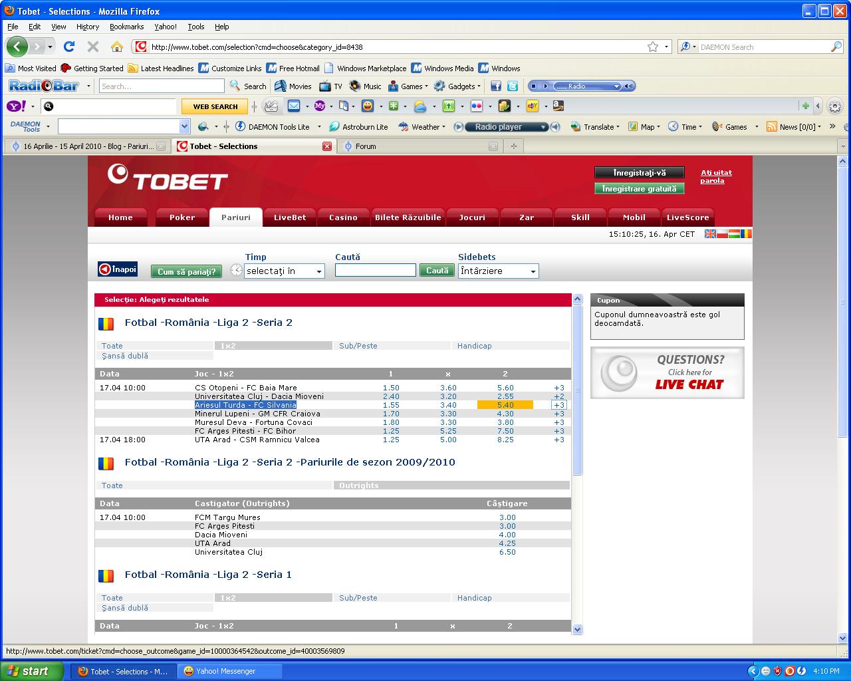Select highlighted 5.40 odds for Ariesul Turda
The width and height of the screenshot is (851, 681).
click(x=505, y=405)
